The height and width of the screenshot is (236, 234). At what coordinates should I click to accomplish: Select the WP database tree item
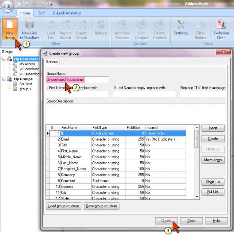click(29, 69)
